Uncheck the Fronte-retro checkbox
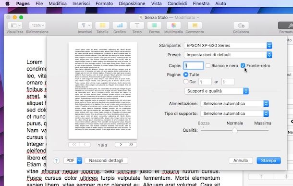Image resolution: width=293 pixels, height=186 pixels. (x=243, y=66)
